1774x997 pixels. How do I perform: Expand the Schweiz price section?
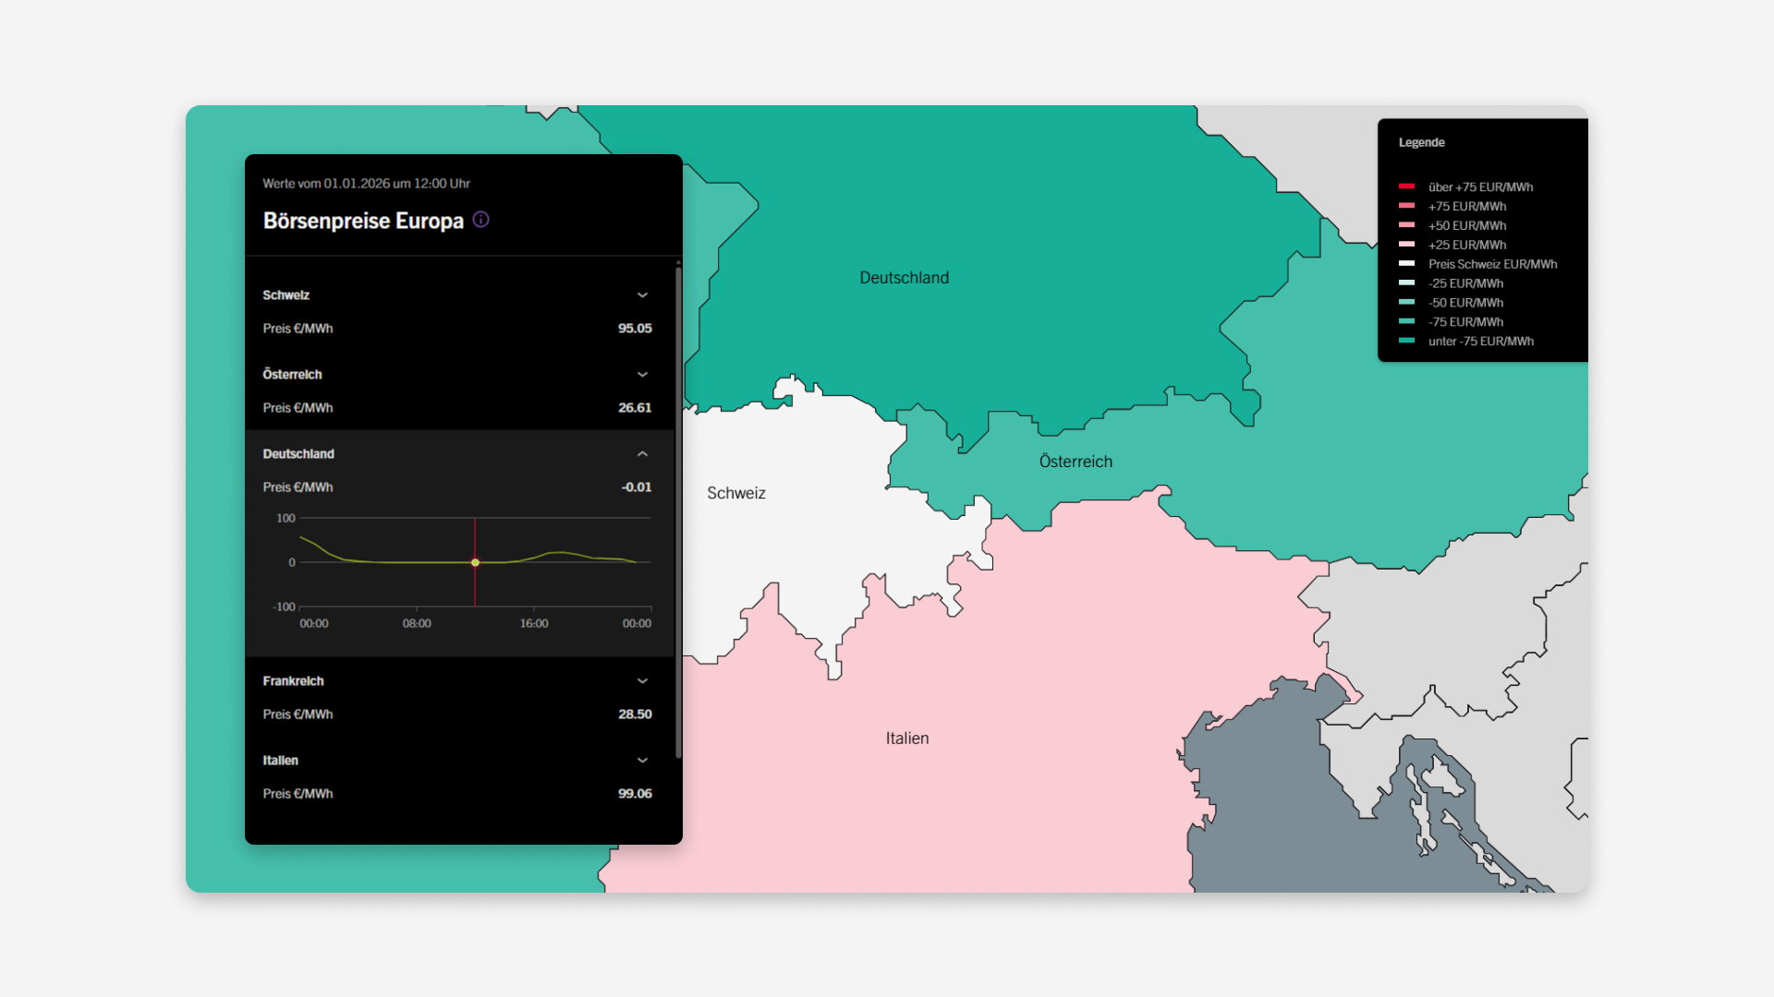pos(642,295)
